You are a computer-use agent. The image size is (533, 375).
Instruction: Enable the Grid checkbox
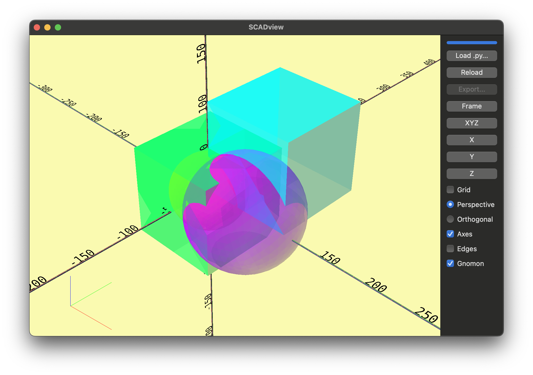450,190
